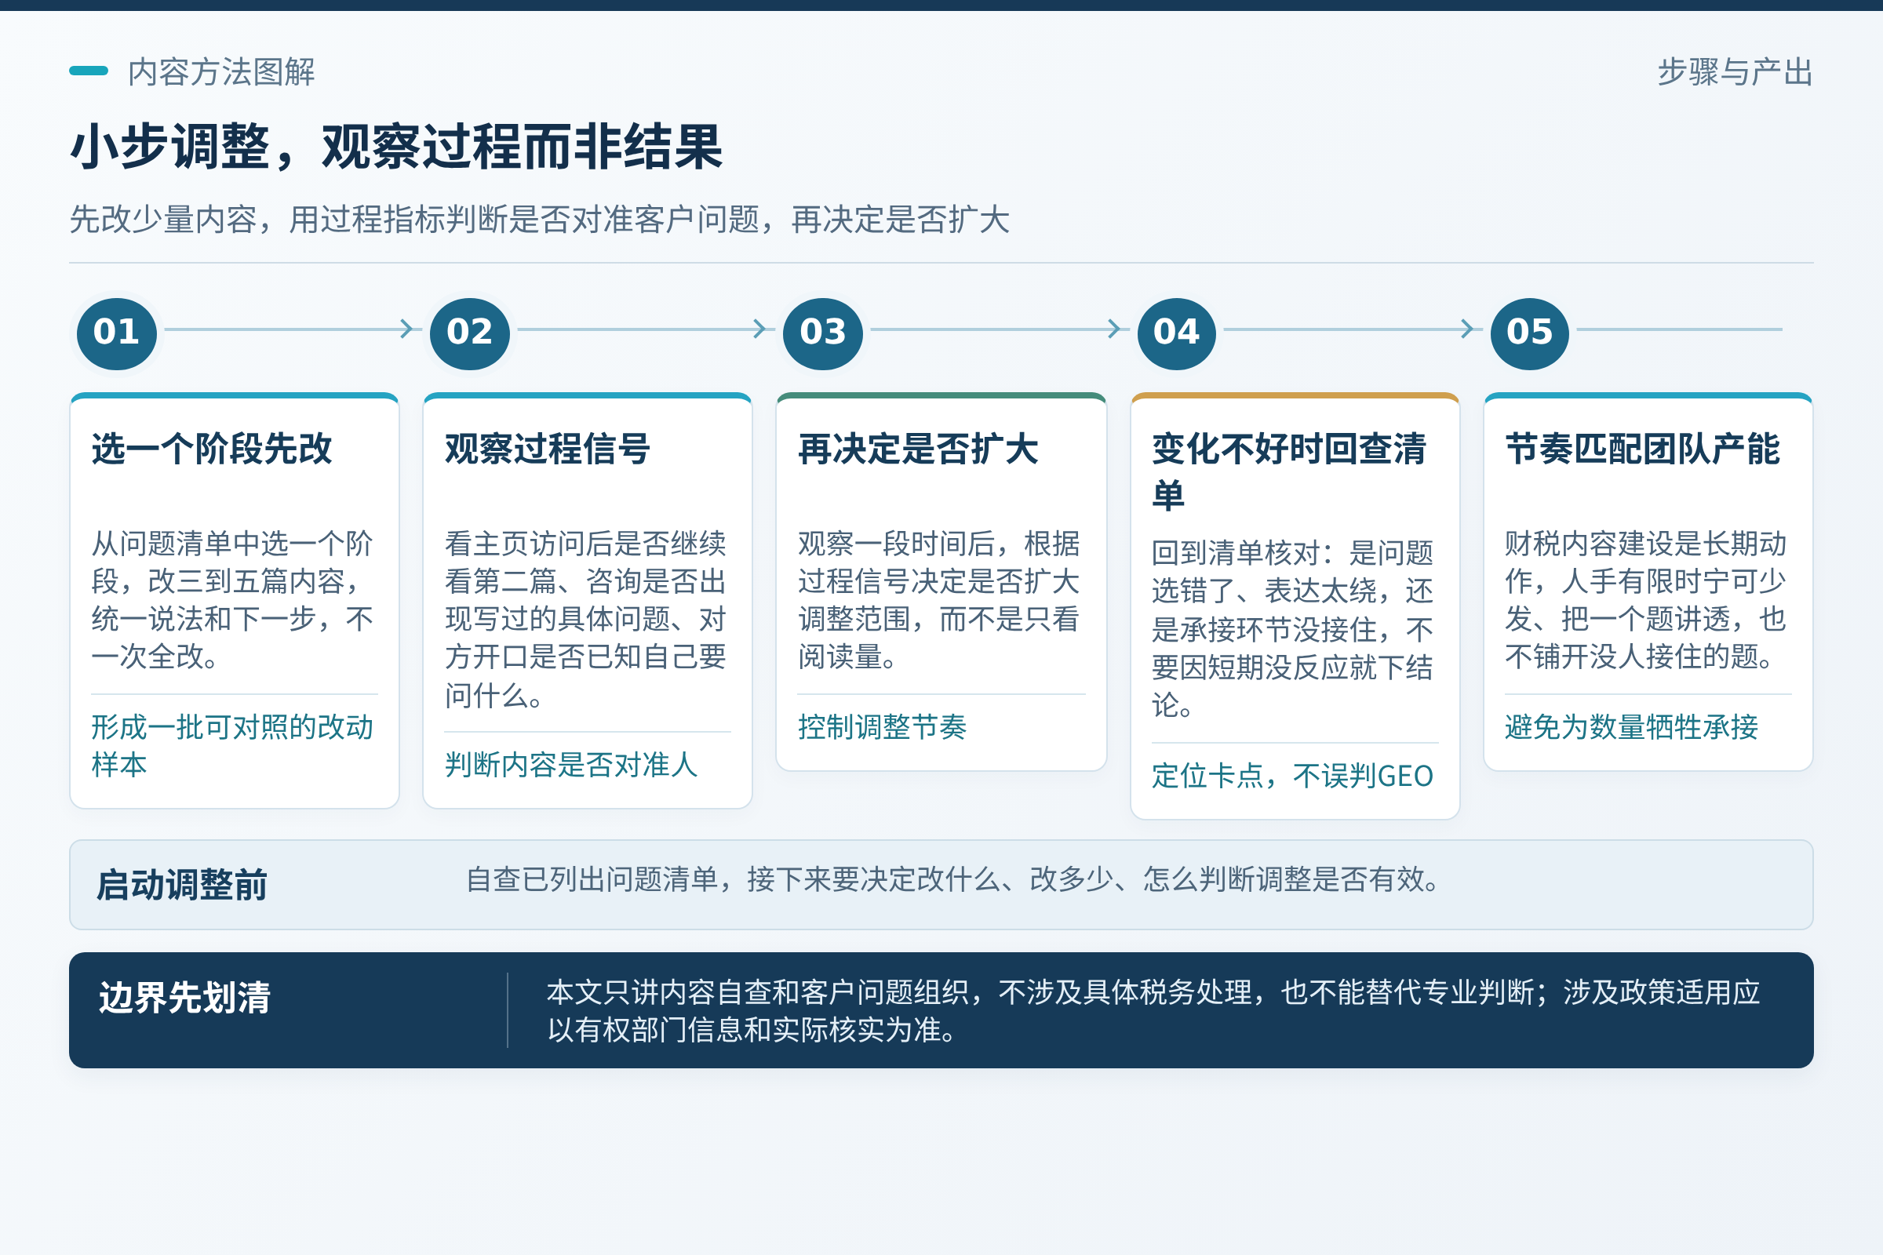Image resolution: width=1883 pixels, height=1255 pixels.
Task: Click the label 启动调整前
Action: pyautogui.click(x=182, y=886)
